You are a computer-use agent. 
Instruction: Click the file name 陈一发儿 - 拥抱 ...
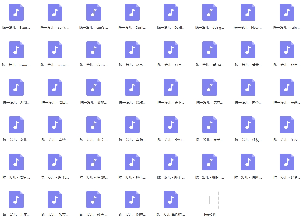210,177
